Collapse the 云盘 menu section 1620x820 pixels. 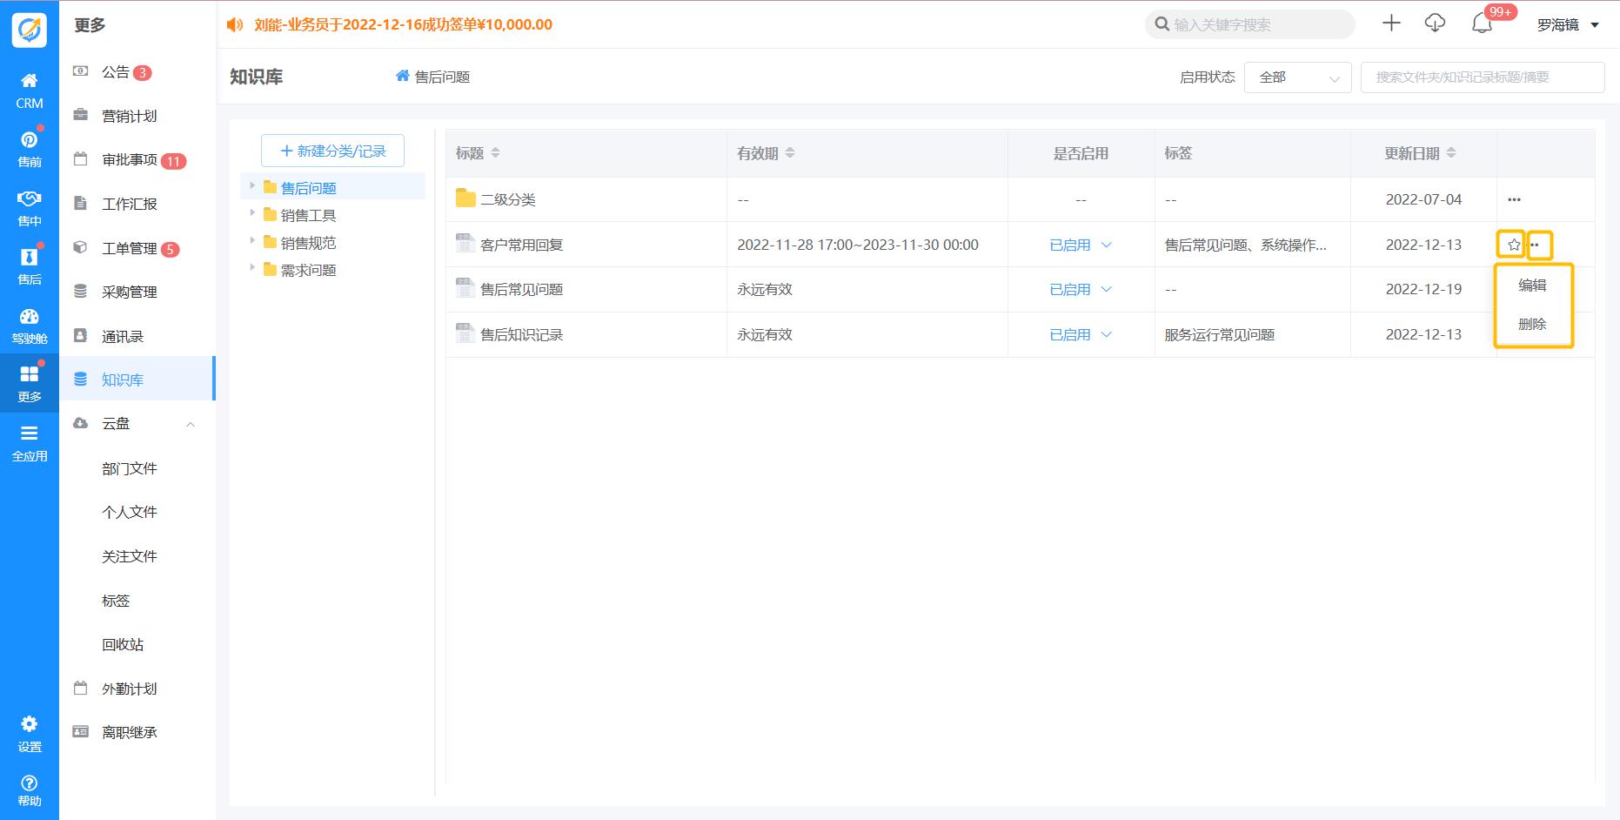click(x=191, y=424)
